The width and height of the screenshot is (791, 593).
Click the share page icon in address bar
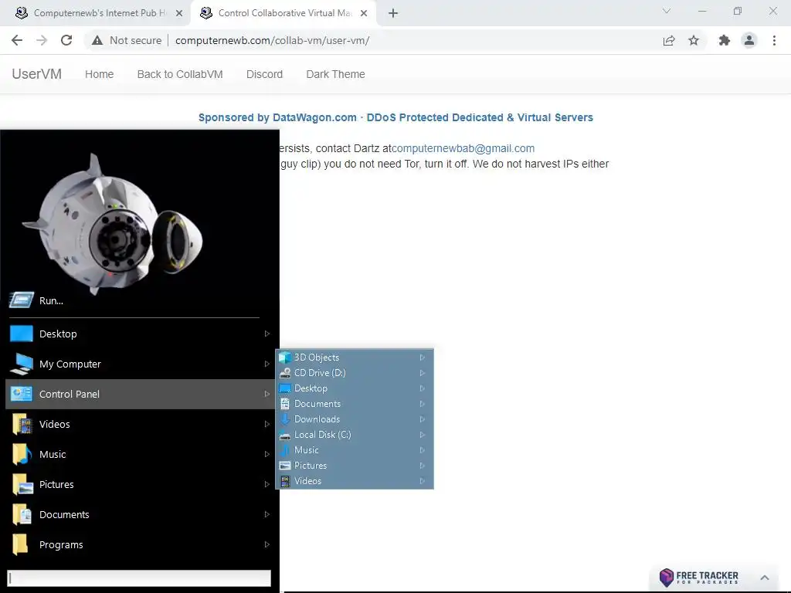pyautogui.click(x=669, y=40)
